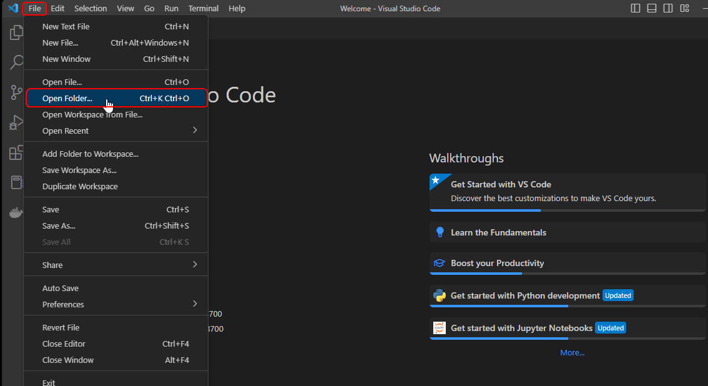Click the Jupyter icon in walkthroughs
Viewport: 708px width, 386px height.
[x=440, y=328]
